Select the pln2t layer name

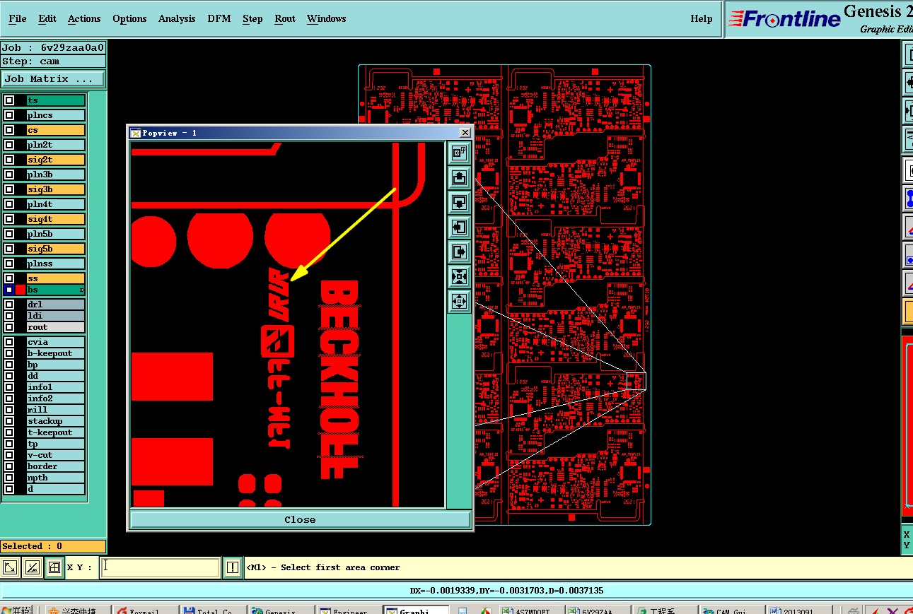(56, 145)
